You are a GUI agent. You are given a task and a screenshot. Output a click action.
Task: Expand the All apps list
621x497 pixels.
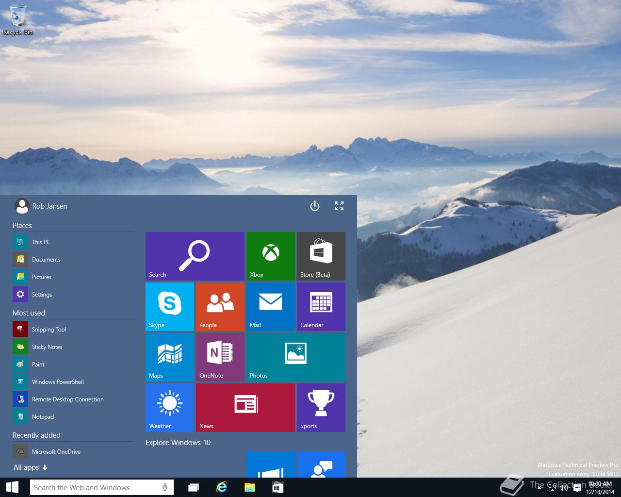(31, 467)
